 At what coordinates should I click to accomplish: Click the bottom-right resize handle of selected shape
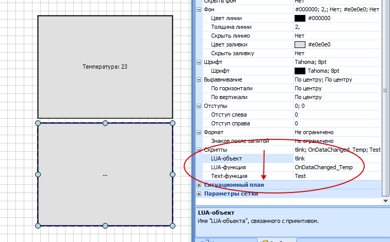(173, 225)
